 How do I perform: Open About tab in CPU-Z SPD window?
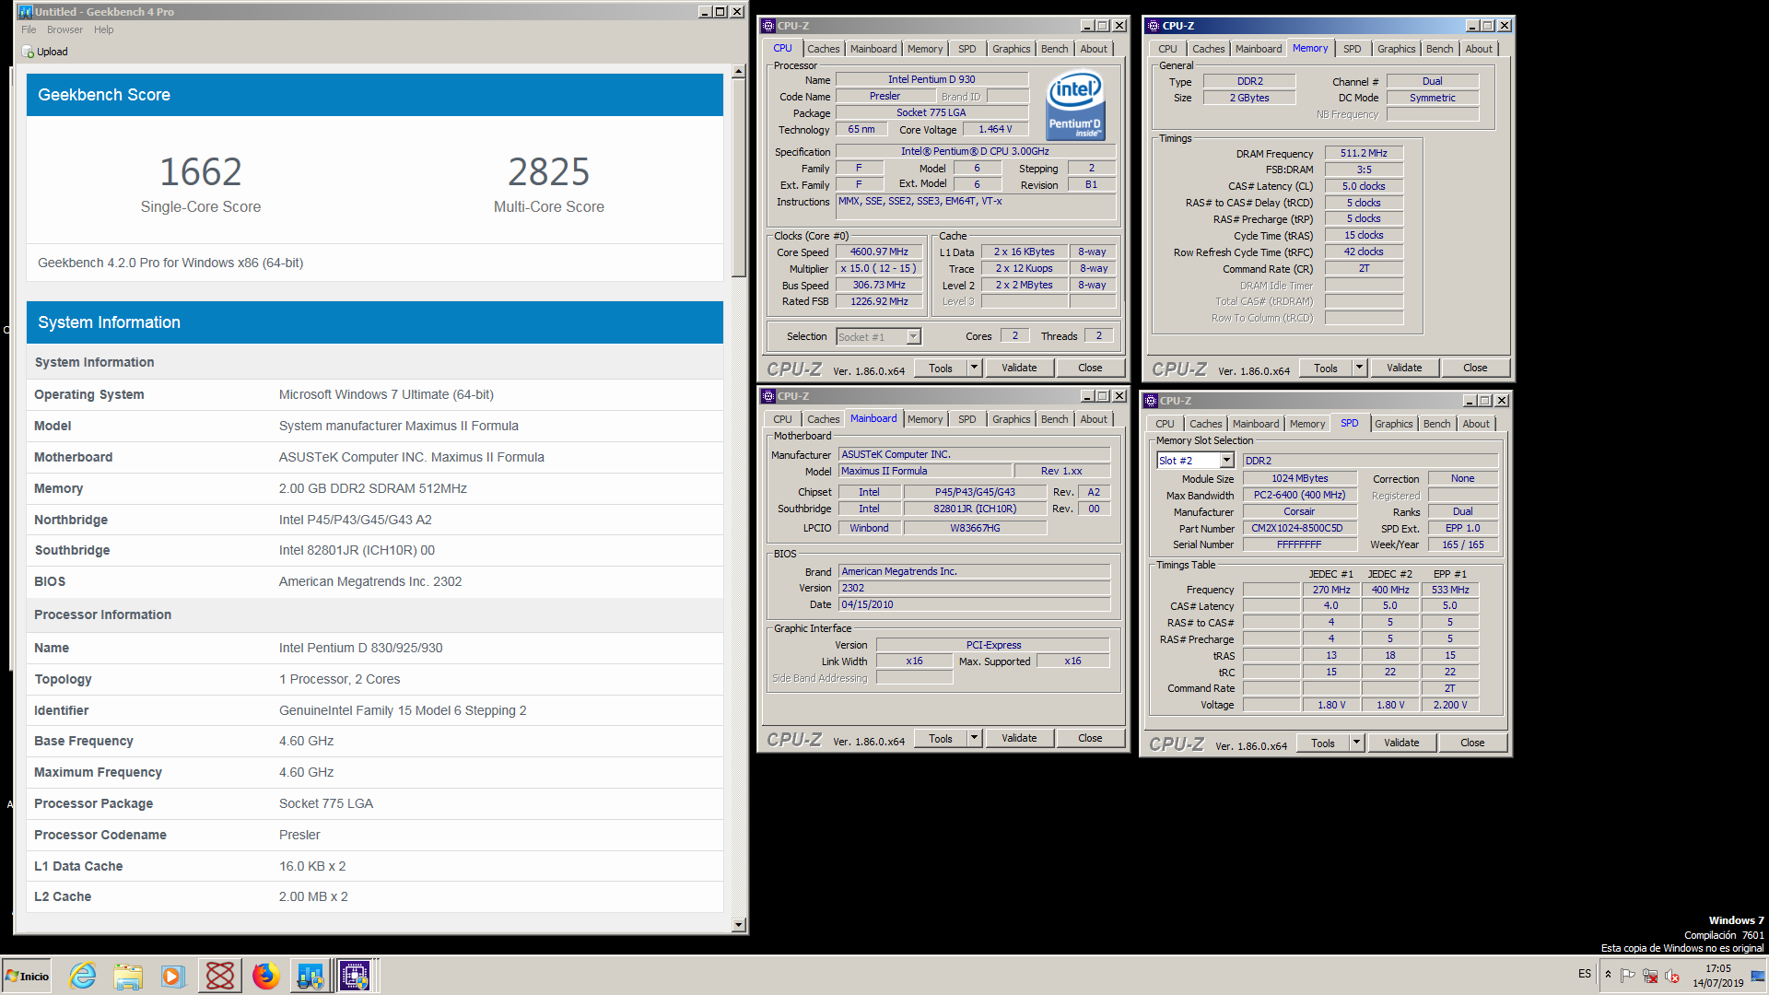[1475, 424]
